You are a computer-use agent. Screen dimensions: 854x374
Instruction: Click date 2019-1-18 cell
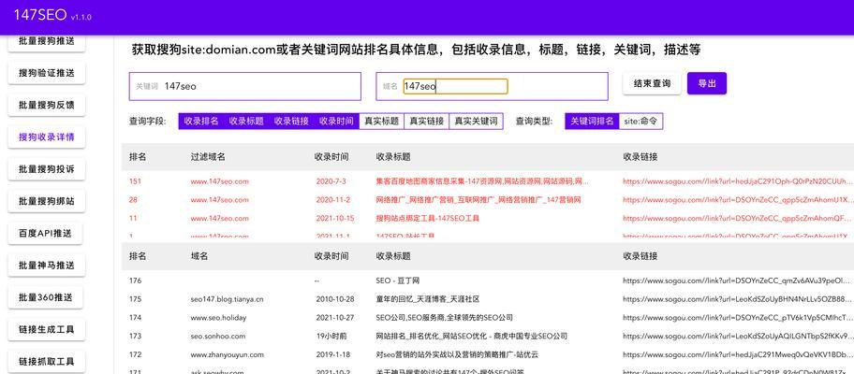[332, 355]
